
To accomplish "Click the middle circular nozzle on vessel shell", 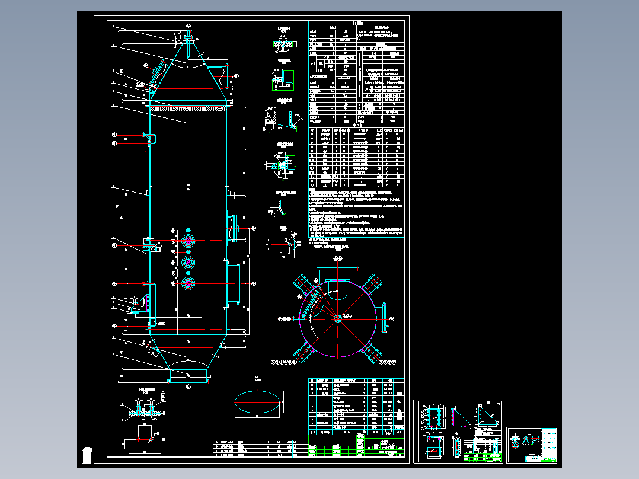I will point(188,262).
